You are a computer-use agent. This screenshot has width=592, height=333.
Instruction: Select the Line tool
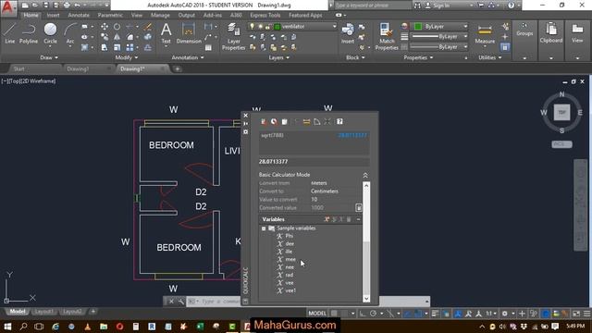[x=10, y=33]
